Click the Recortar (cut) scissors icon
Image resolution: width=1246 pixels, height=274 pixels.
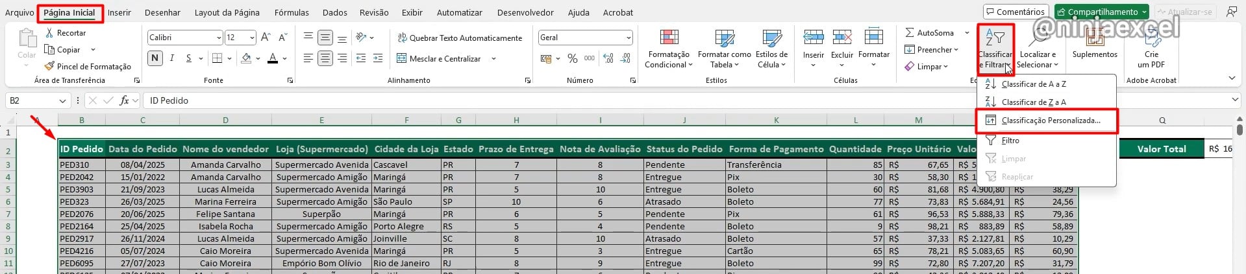point(49,33)
